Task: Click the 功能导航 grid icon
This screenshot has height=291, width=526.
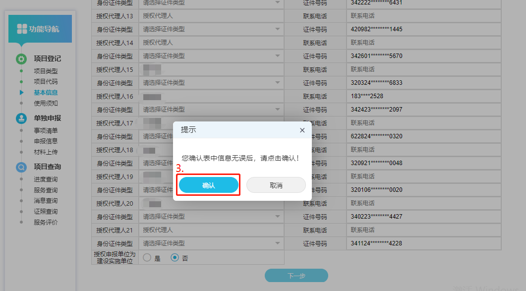Action: click(x=22, y=29)
